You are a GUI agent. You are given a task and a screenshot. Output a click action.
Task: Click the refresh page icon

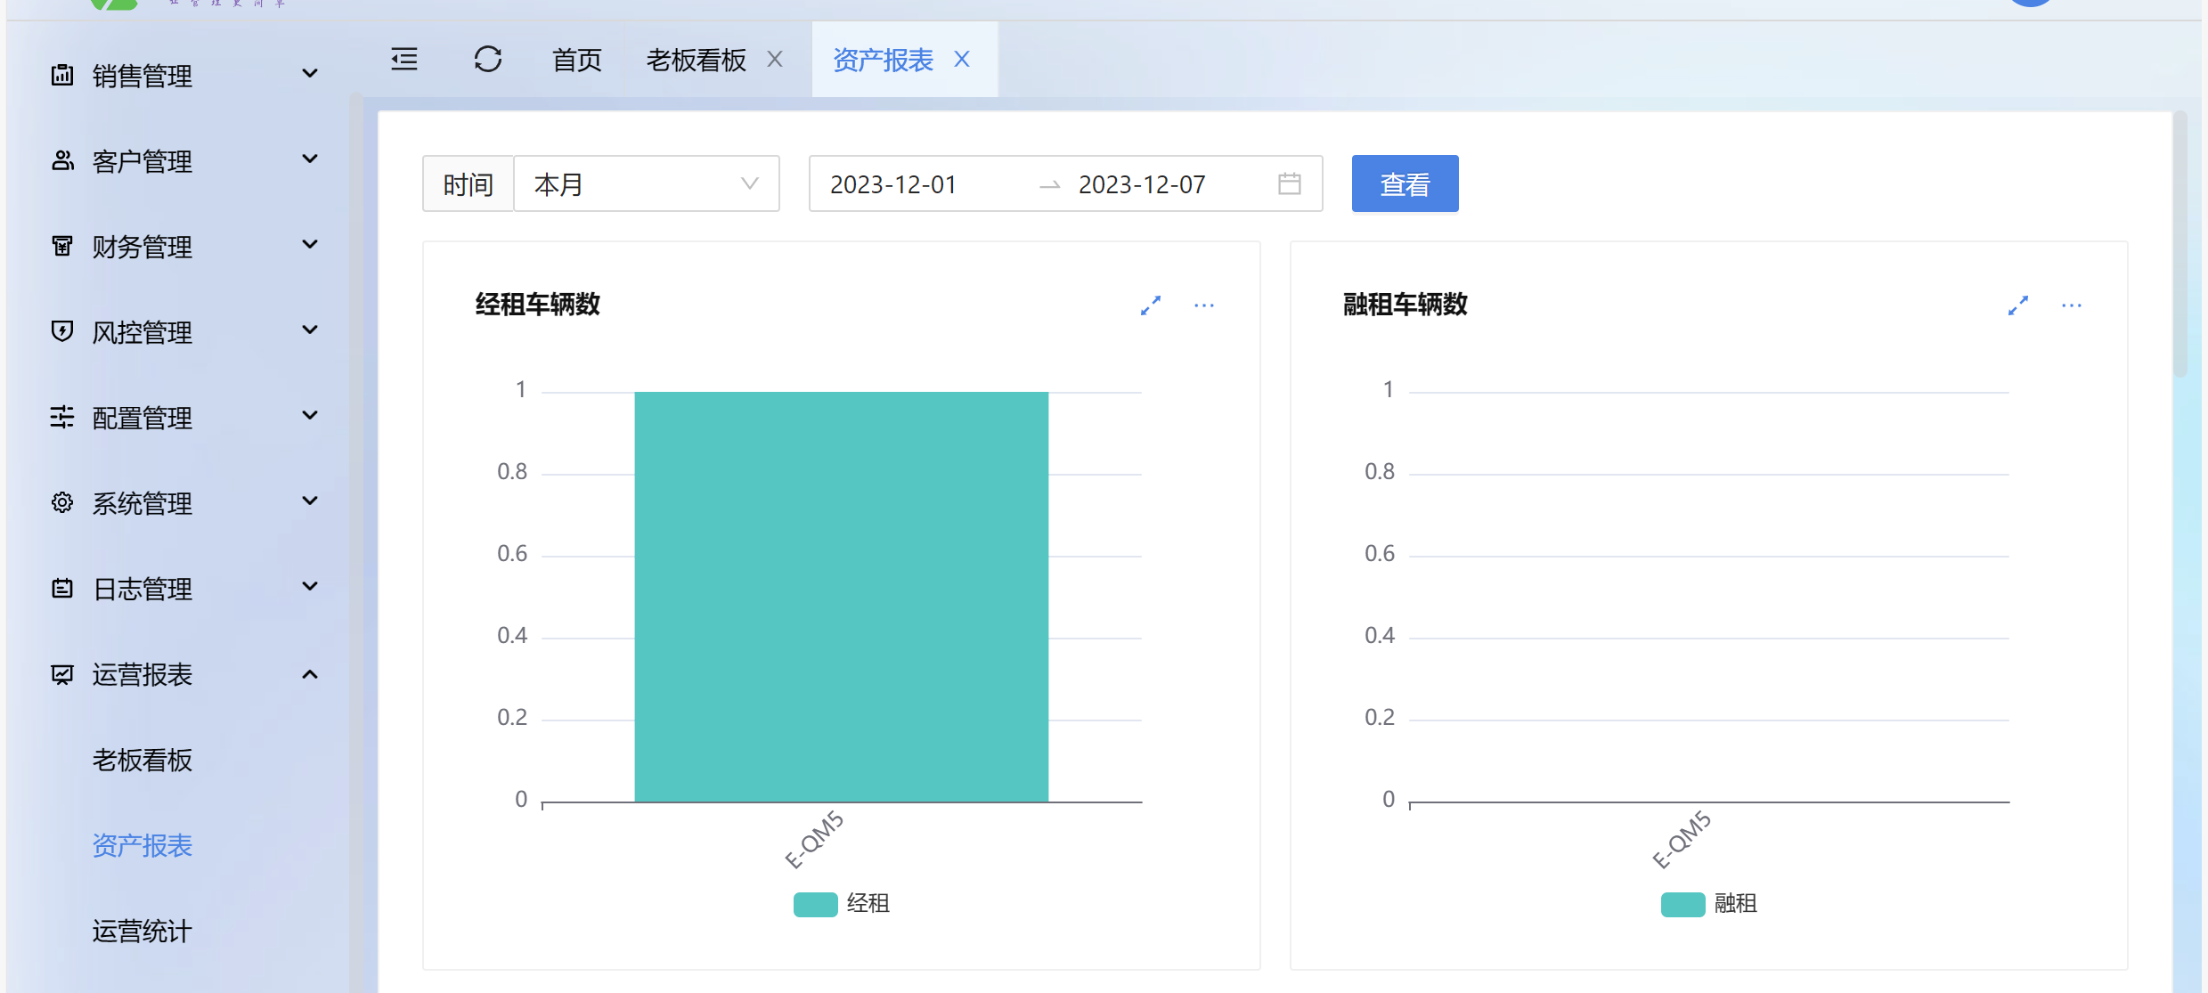coord(487,60)
